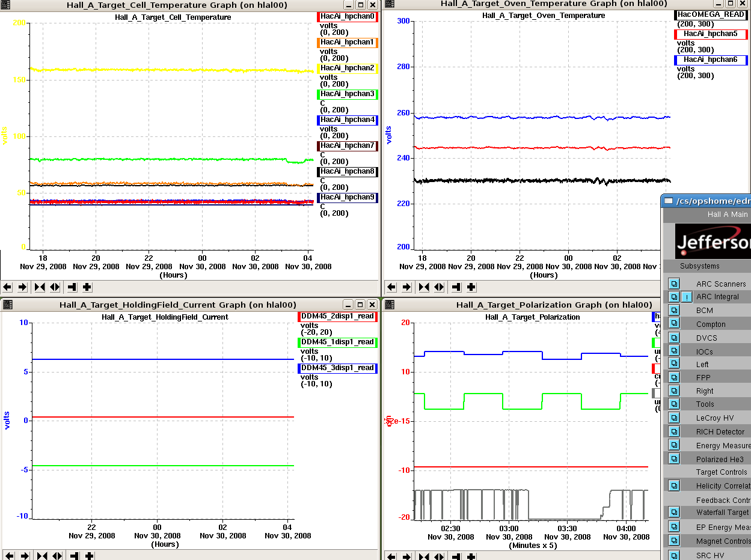
Task: Click pan-right arrow in Oven Temperature graph toolbar
Action: pos(406,287)
